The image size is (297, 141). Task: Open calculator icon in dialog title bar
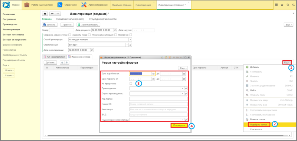[166, 57]
